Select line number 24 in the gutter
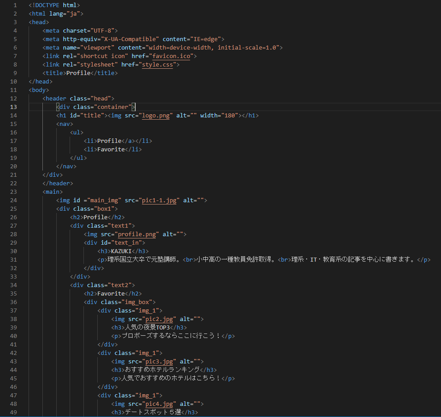Screen dimensions: 441x417 click(13, 200)
